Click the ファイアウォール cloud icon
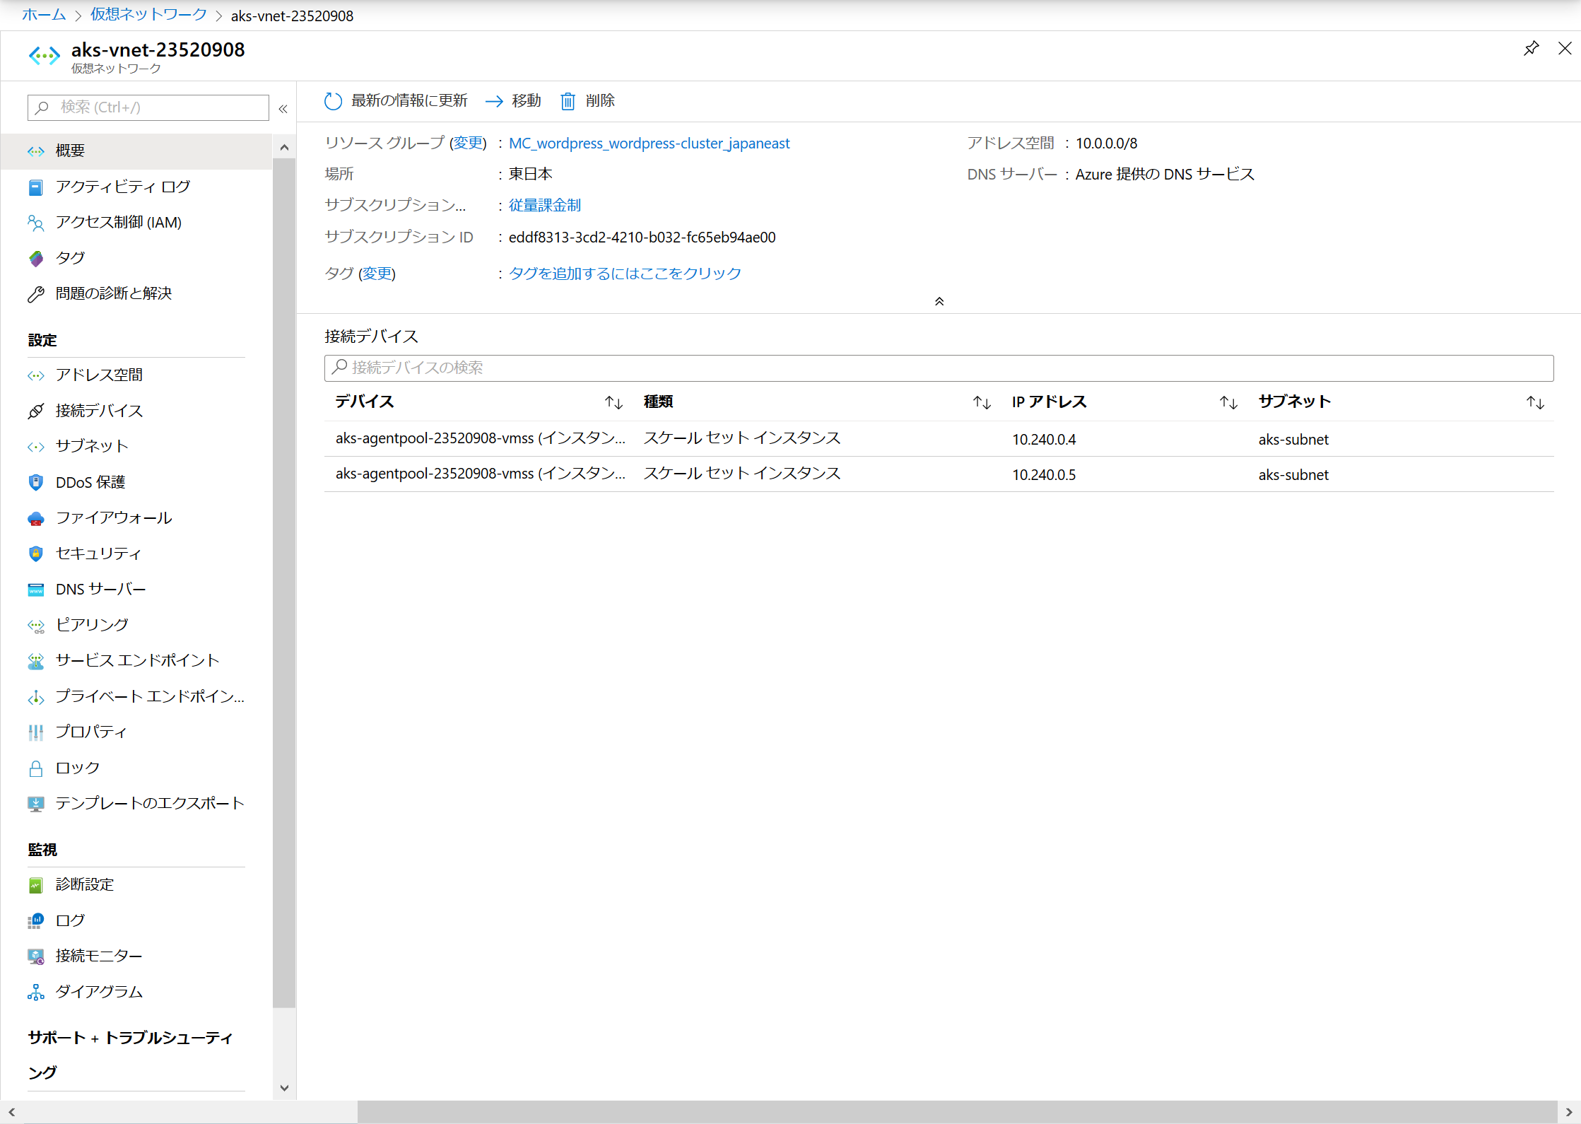This screenshot has height=1124, width=1581. (x=36, y=518)
